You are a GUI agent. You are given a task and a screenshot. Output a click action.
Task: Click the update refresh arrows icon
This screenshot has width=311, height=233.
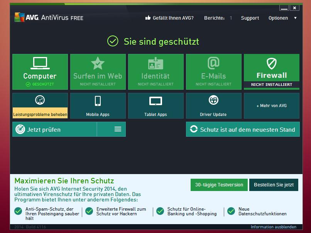point(194,129)
